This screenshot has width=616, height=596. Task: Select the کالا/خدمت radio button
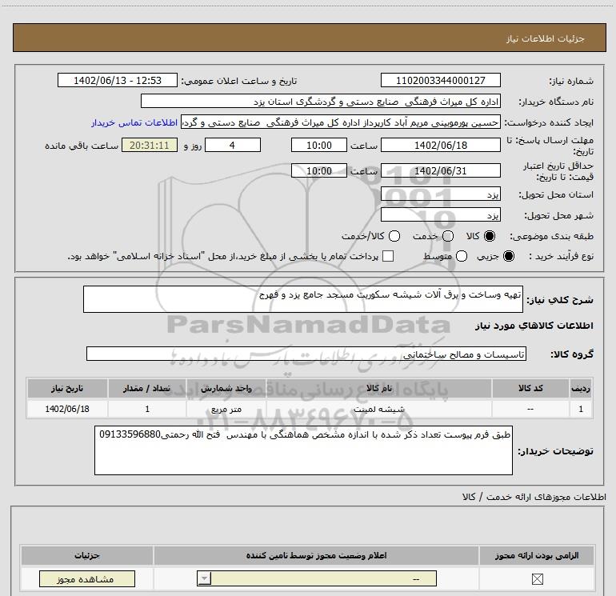tap(394, 236)
